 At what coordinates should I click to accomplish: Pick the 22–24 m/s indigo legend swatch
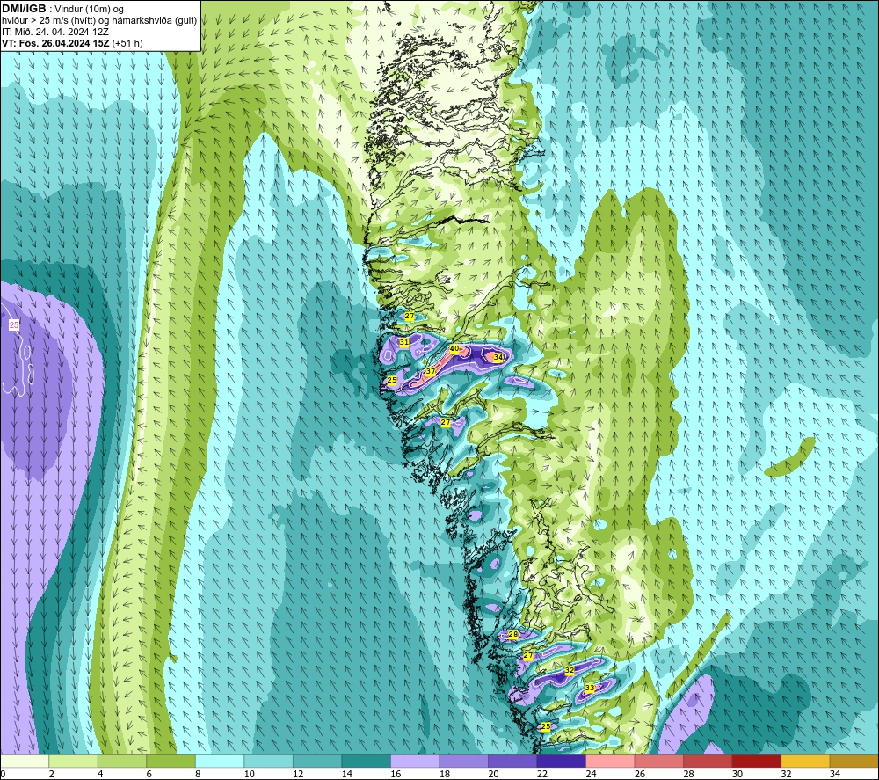tap(561, 761)
